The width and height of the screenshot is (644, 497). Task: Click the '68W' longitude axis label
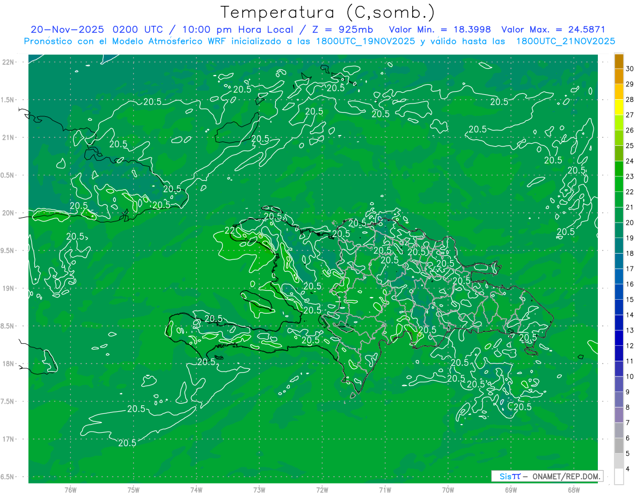click(574, 489)
